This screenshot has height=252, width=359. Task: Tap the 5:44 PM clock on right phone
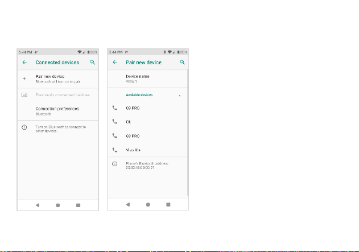[116, 52]
